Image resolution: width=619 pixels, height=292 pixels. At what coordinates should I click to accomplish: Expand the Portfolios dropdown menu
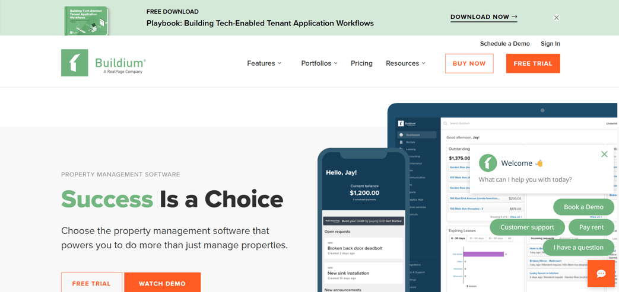(x=319, y=63)
